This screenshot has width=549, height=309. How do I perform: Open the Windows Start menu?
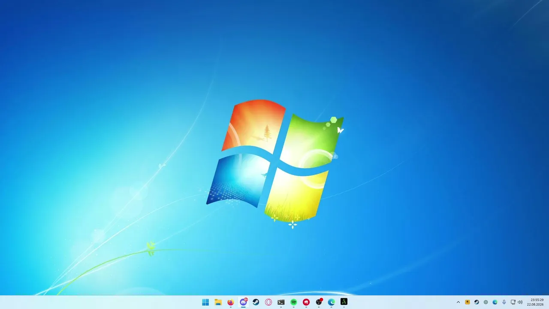coord(205,302)
